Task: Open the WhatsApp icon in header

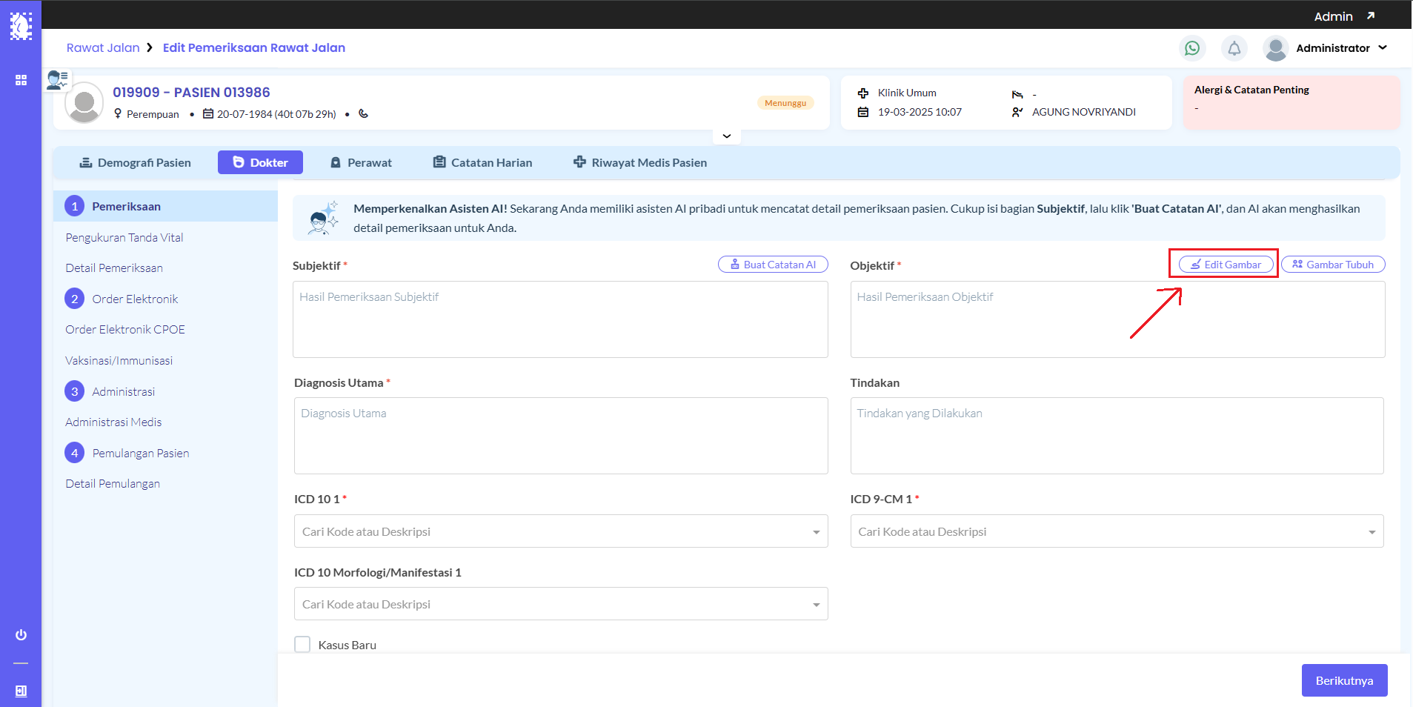Action: (1192, 48)
